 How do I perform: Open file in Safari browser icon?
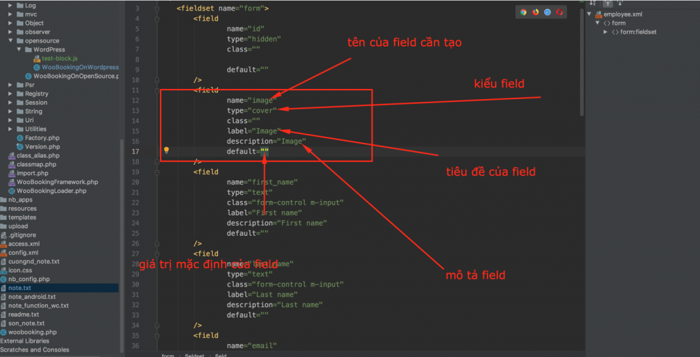tap(548, 12)
